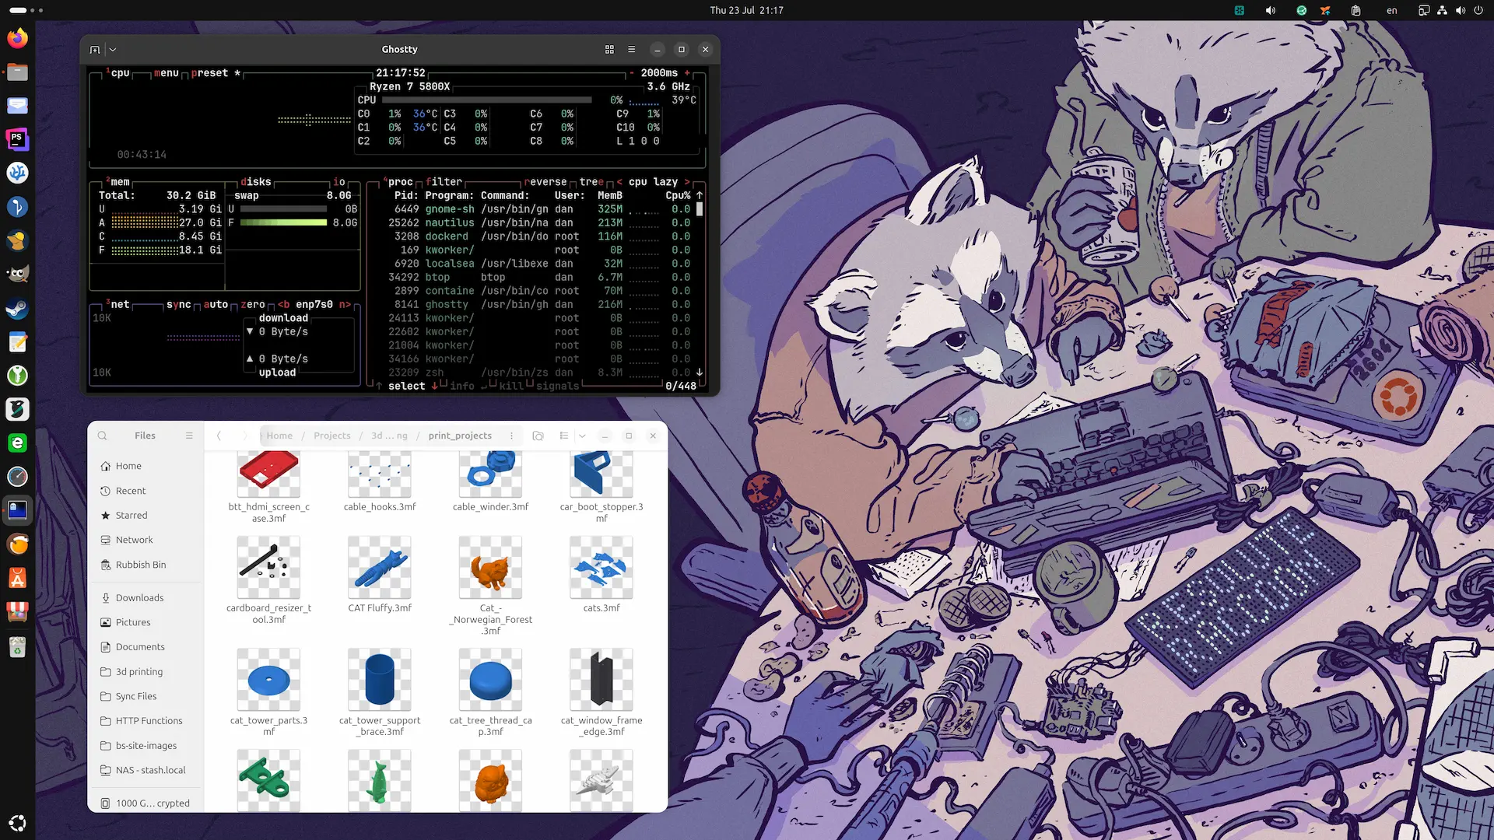The image size is (1494, 840).
Task: Increase btop update interval with plus
Action: click(687, 73)
